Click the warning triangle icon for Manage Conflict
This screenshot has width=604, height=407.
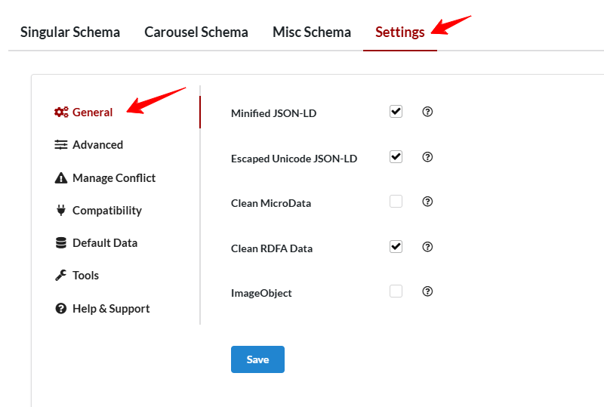(x=61, y=178)
